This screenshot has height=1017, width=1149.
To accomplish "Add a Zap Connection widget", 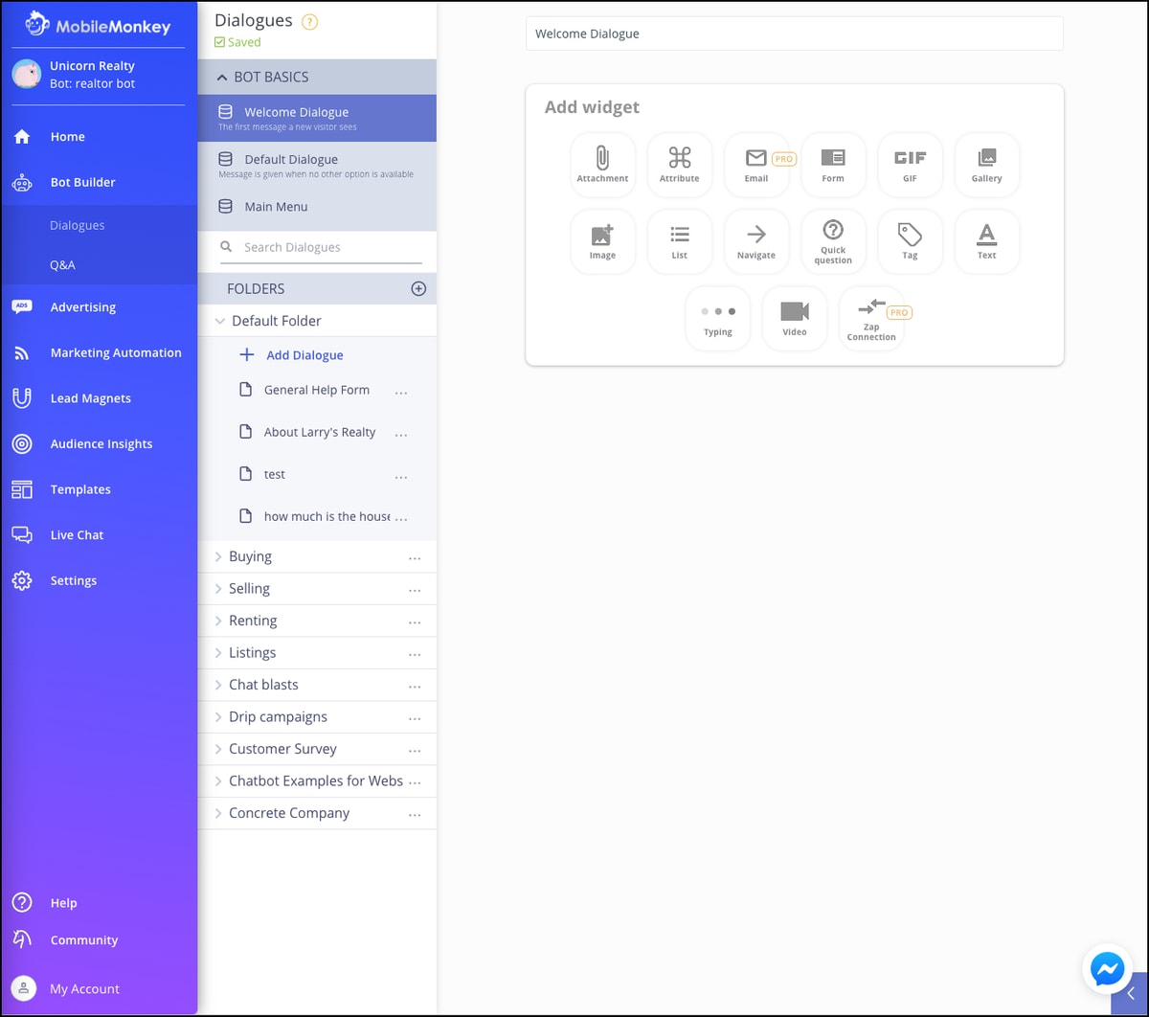I will point(871,317).
